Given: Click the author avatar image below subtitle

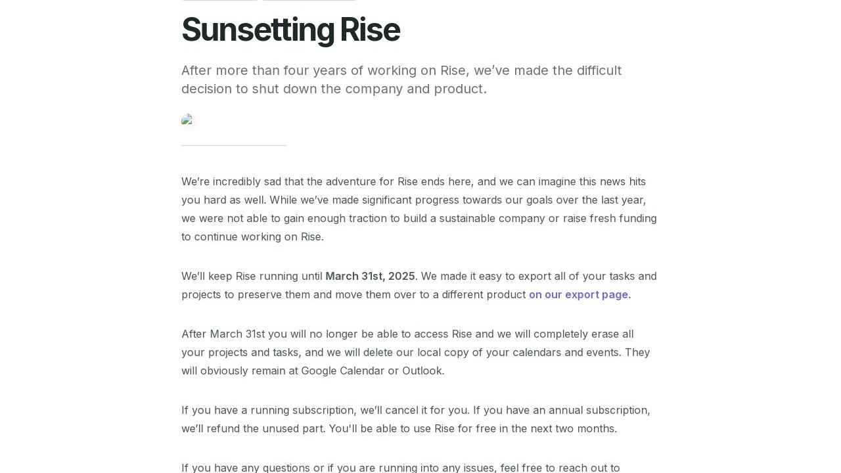Looking at the screenshot, I should pyautogui.click(x=189, y=121).
